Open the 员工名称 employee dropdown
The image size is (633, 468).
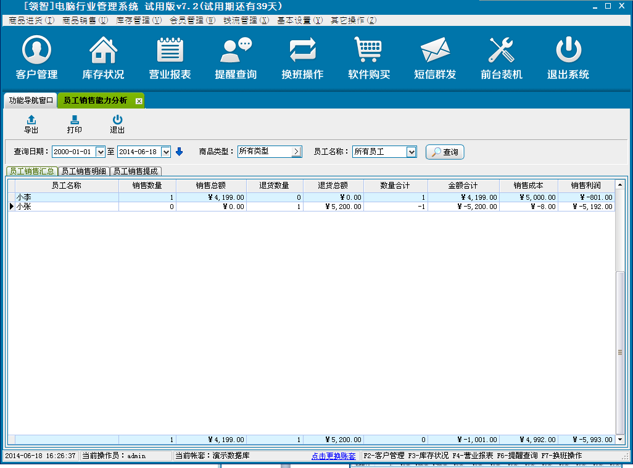(x=412, y=152)
